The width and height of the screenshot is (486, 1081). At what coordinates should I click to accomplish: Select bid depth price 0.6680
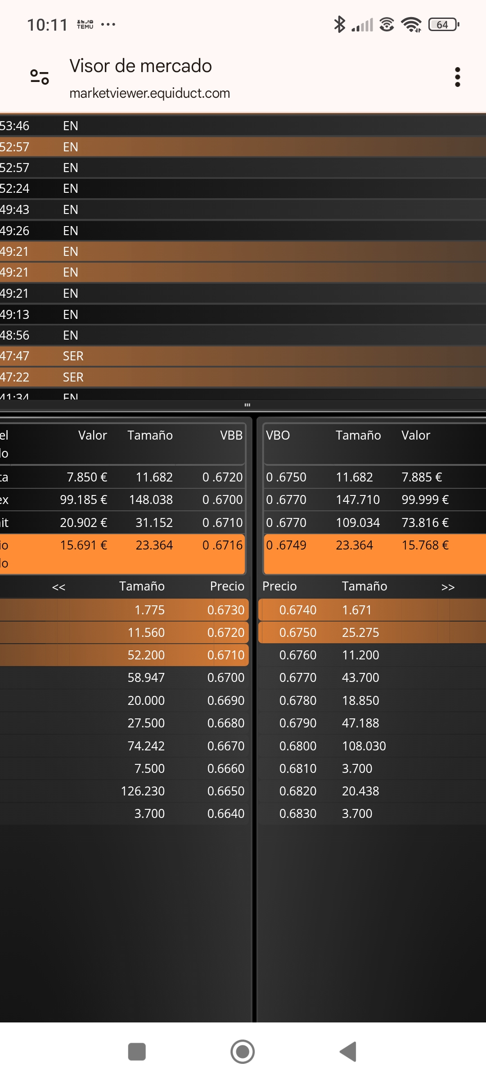click(226, 723)
